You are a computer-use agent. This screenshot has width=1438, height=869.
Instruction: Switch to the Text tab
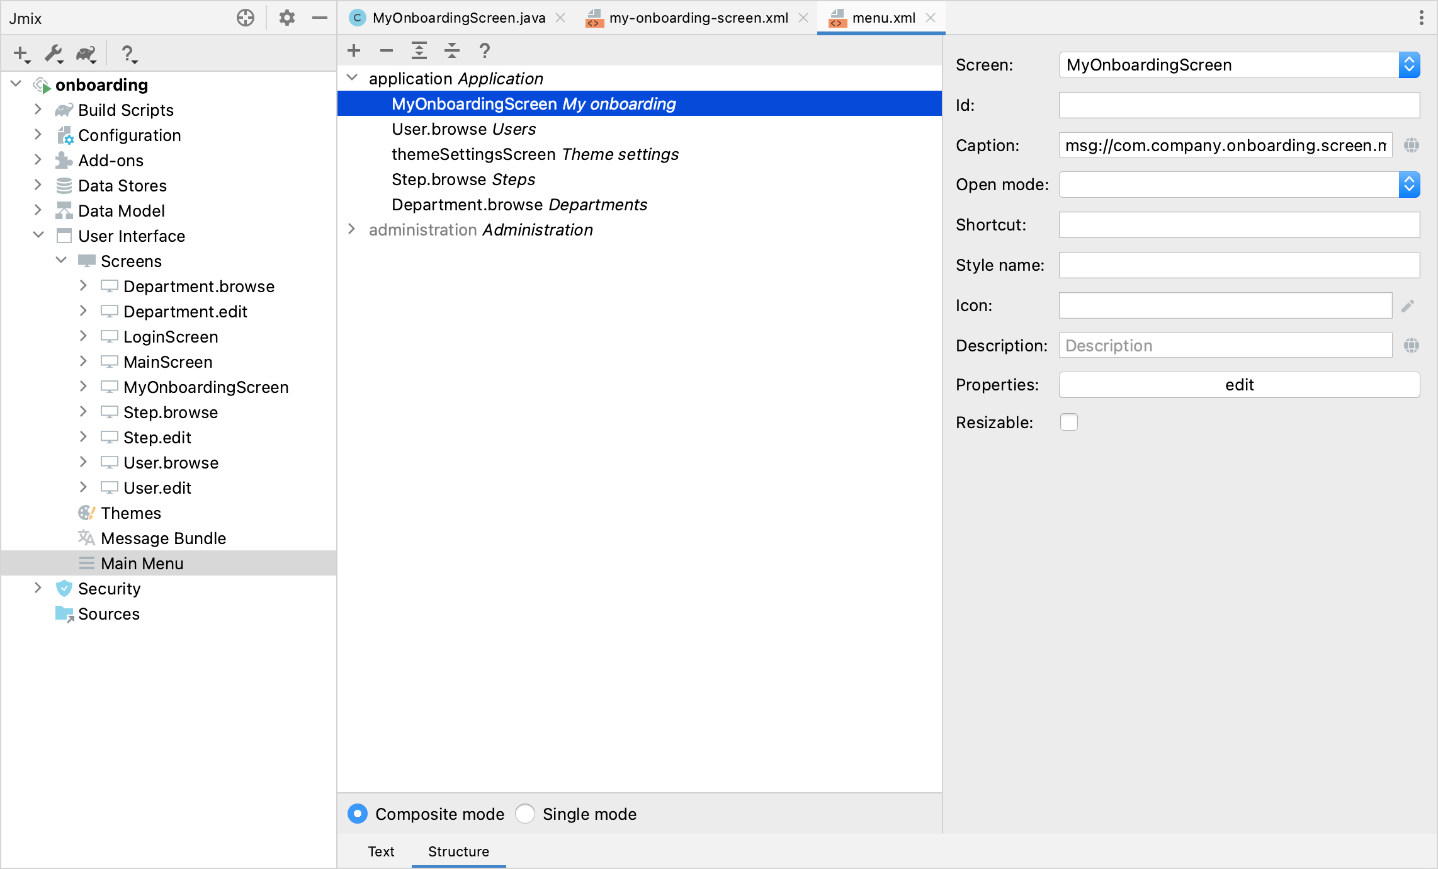tap(381, 851)
